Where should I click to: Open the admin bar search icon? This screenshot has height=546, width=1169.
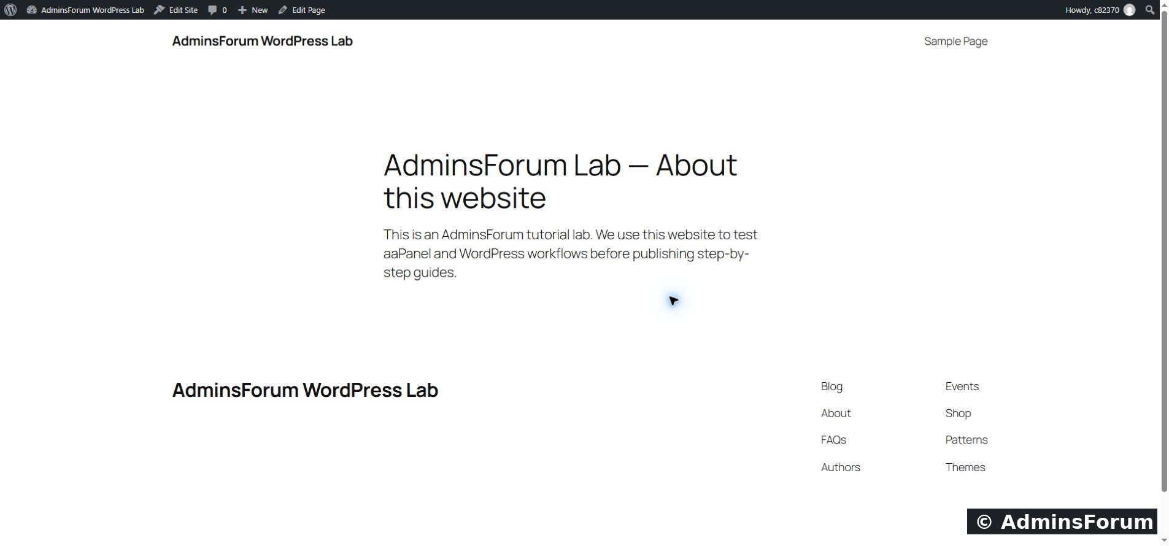tap(1150, 10)
